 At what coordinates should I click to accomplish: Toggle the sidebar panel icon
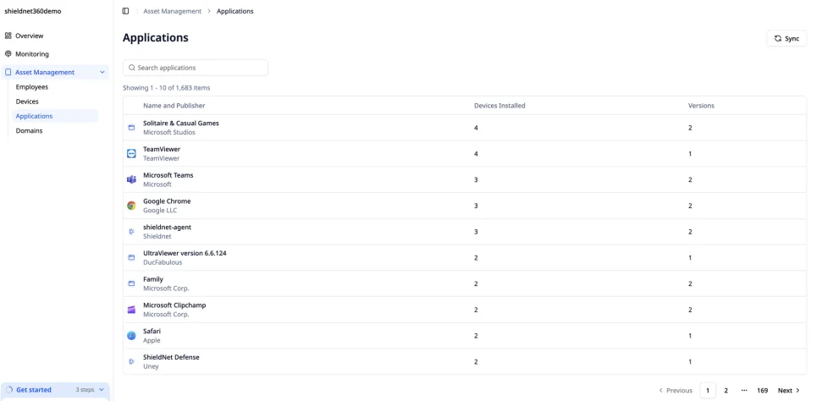pos(125,11)
